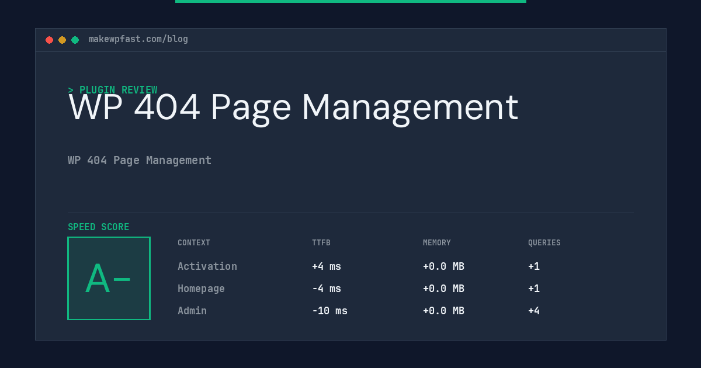Click the grey 'WP 404 Page Management' subtitle

(140, 160)
